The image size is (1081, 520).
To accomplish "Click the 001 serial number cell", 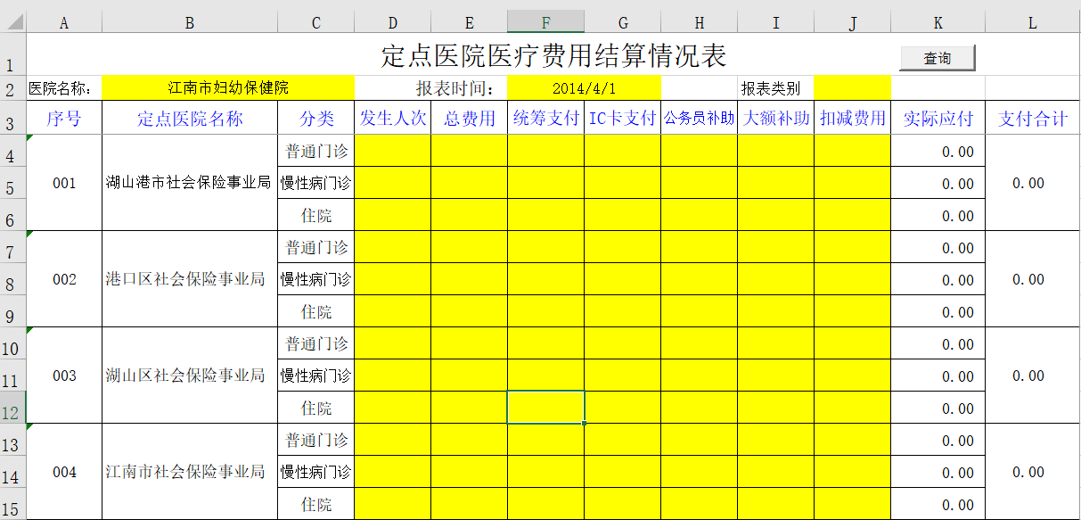I will pos(64,183).
